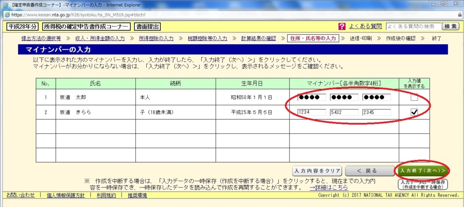Maximize the Internet Explorer window
Image resolution: width=464 pixels, height=207 pixels.
(443, 4)
